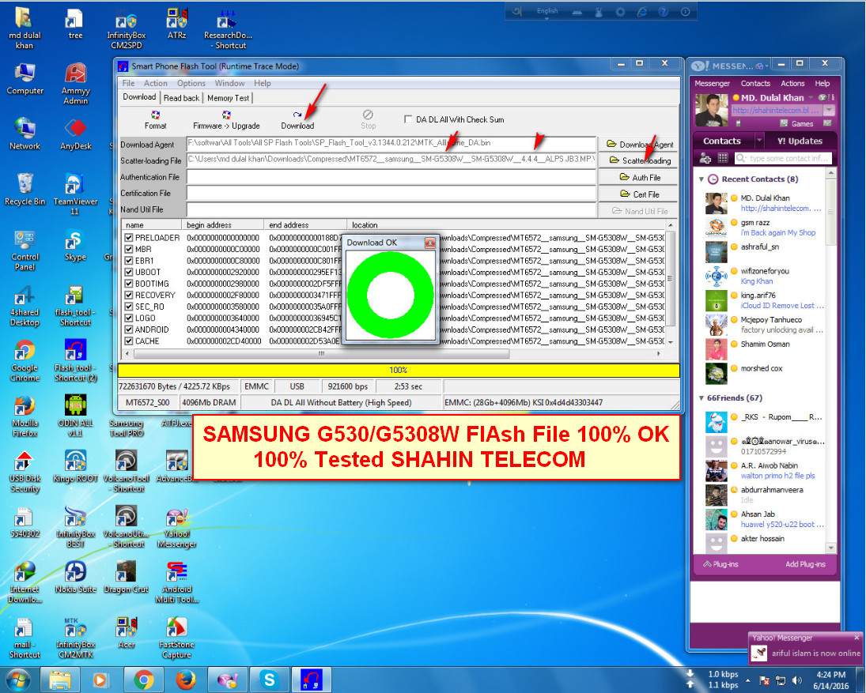The height and width of the screenshot is (693, 866).
Task: Click the Firmware -> Upgrade icon
Action: pos(226,120)
